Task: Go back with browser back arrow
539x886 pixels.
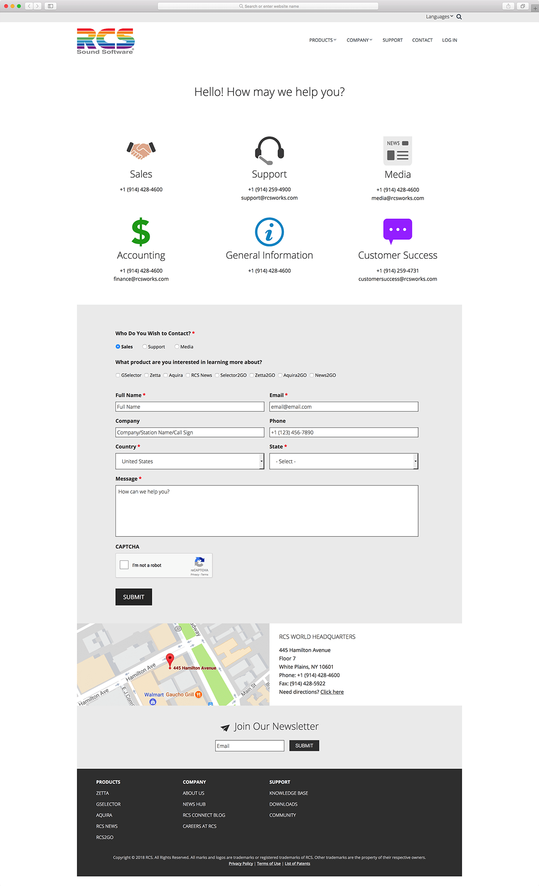Action: pyautogui.click(x=29, y=6)
